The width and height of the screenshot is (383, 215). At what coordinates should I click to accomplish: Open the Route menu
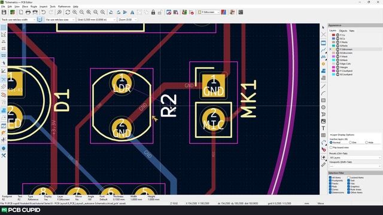(x=34, y=7)
